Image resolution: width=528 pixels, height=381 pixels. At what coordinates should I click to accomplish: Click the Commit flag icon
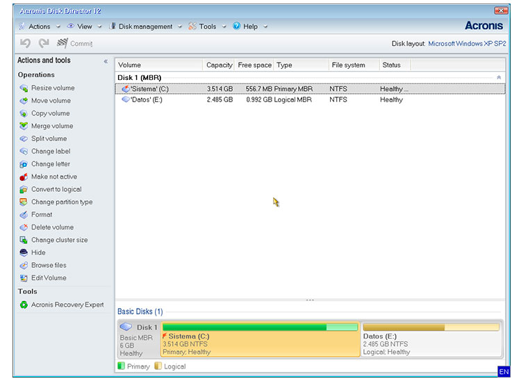63,43
